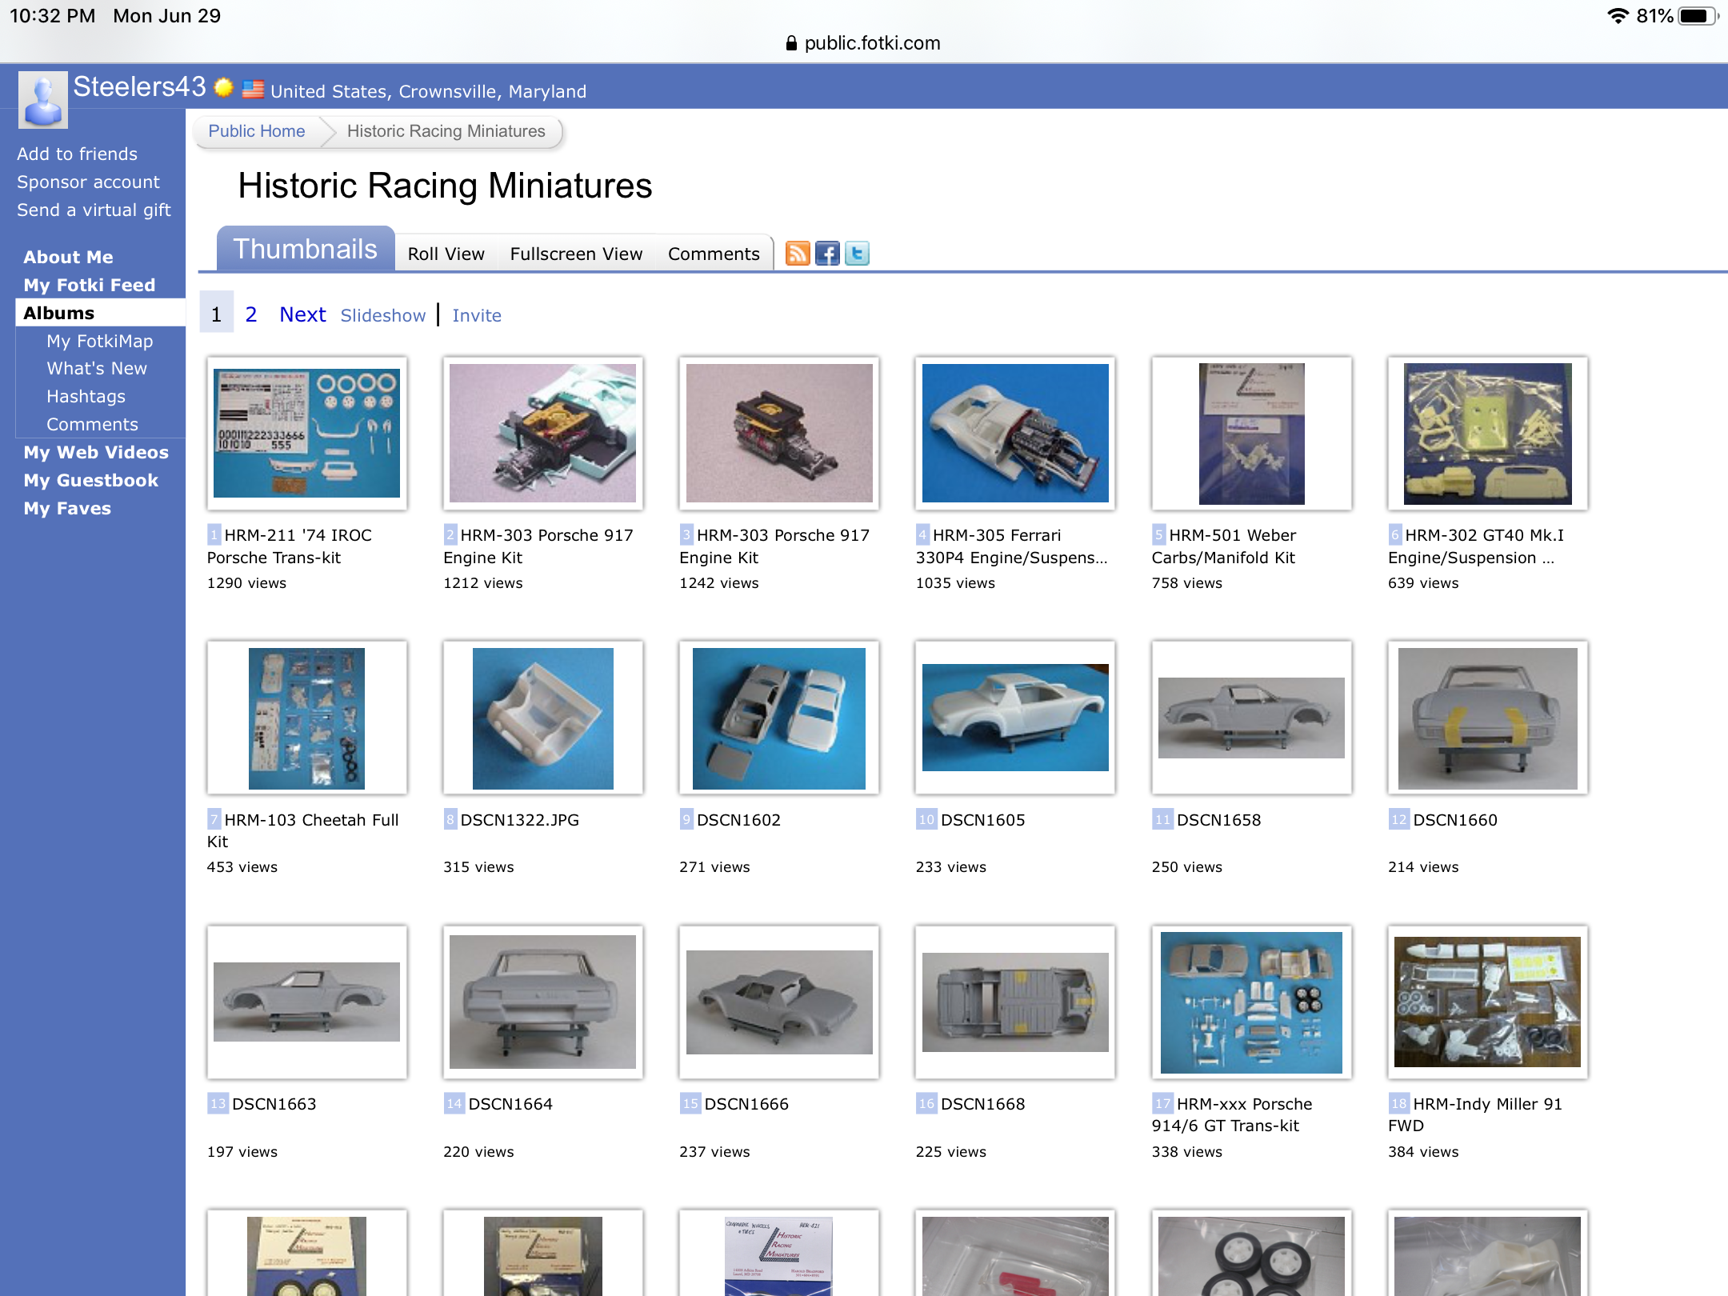Click the United States flag icon
Screen dimensions: 1728x1296
[253, 89]
